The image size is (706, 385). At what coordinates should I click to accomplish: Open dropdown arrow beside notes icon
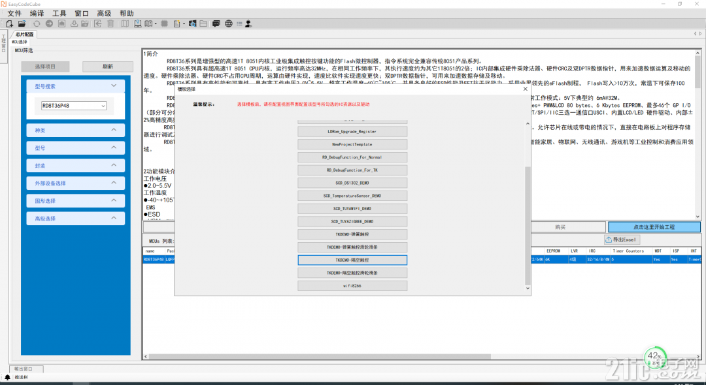pos(184,23)
